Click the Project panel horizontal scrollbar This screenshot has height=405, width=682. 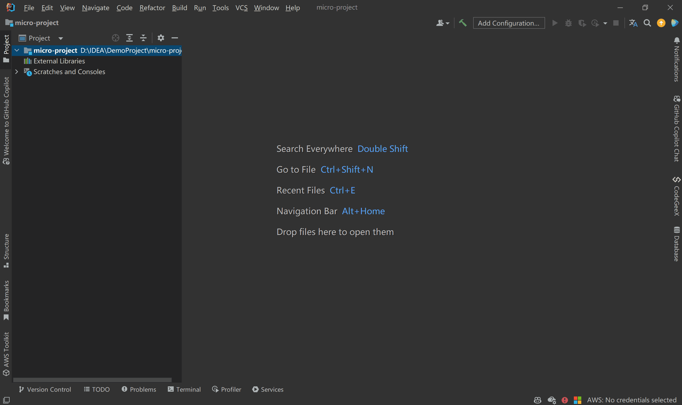pyautogui.click(x=92, y=380)
